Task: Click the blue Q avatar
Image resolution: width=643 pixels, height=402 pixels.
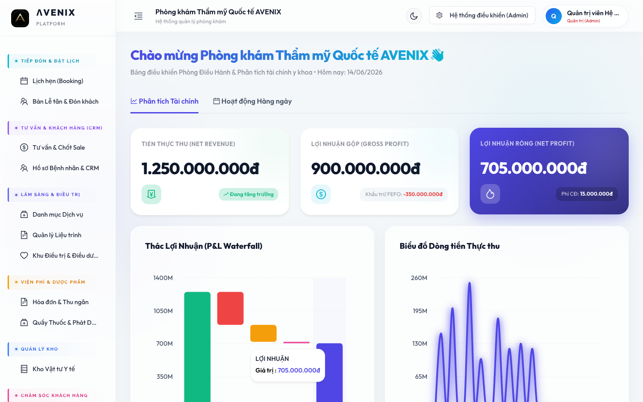Action: click(554, 16)
